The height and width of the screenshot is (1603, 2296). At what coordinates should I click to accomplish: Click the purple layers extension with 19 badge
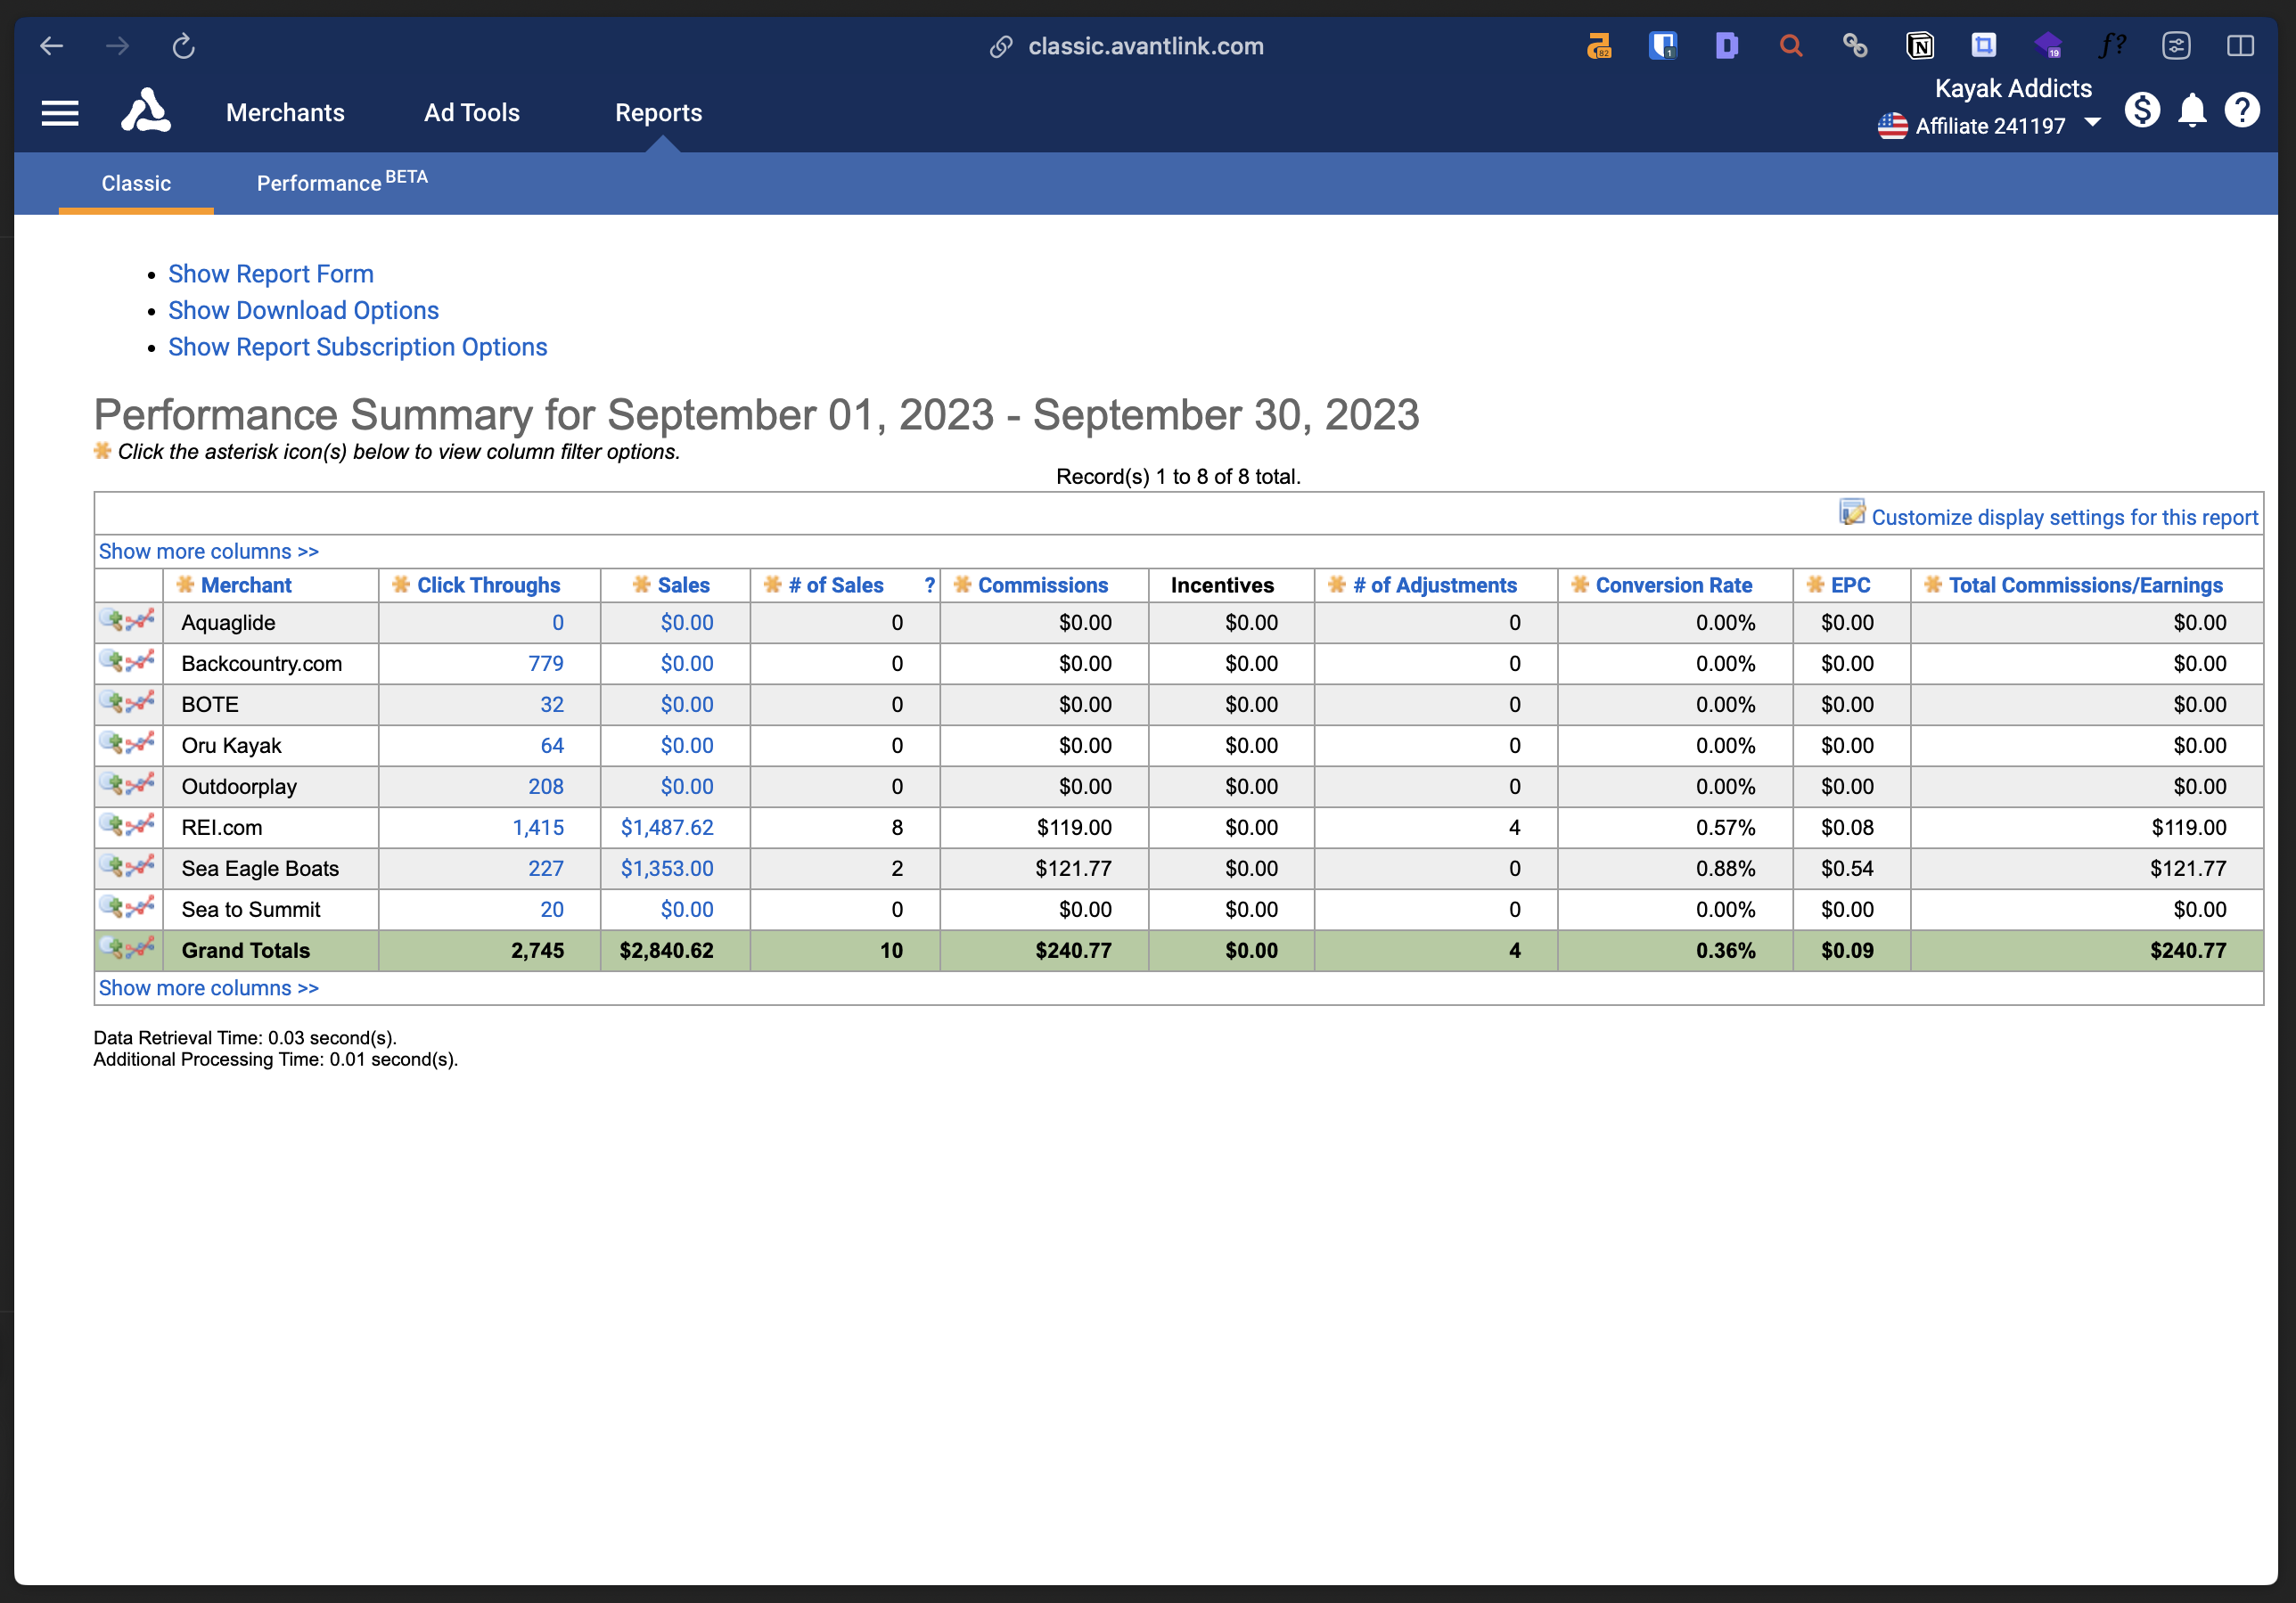tap(2047, 46)
